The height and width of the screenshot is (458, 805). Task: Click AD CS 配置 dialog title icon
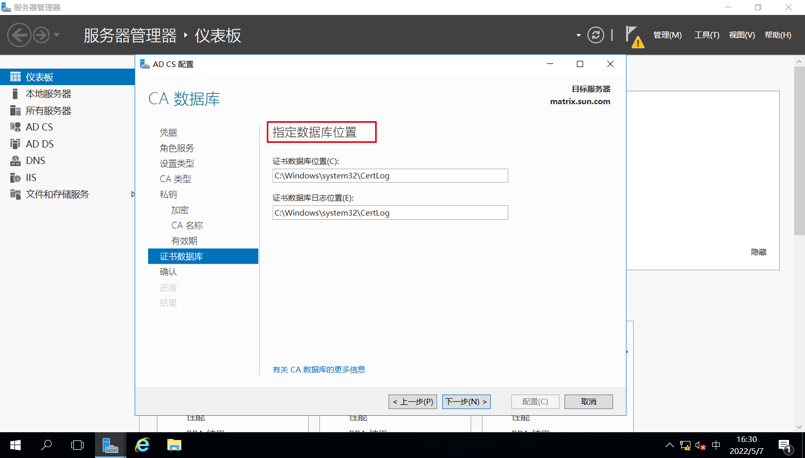[145, 64]
